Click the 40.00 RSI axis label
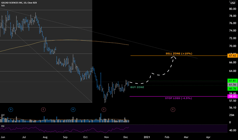 click(233, 130)
